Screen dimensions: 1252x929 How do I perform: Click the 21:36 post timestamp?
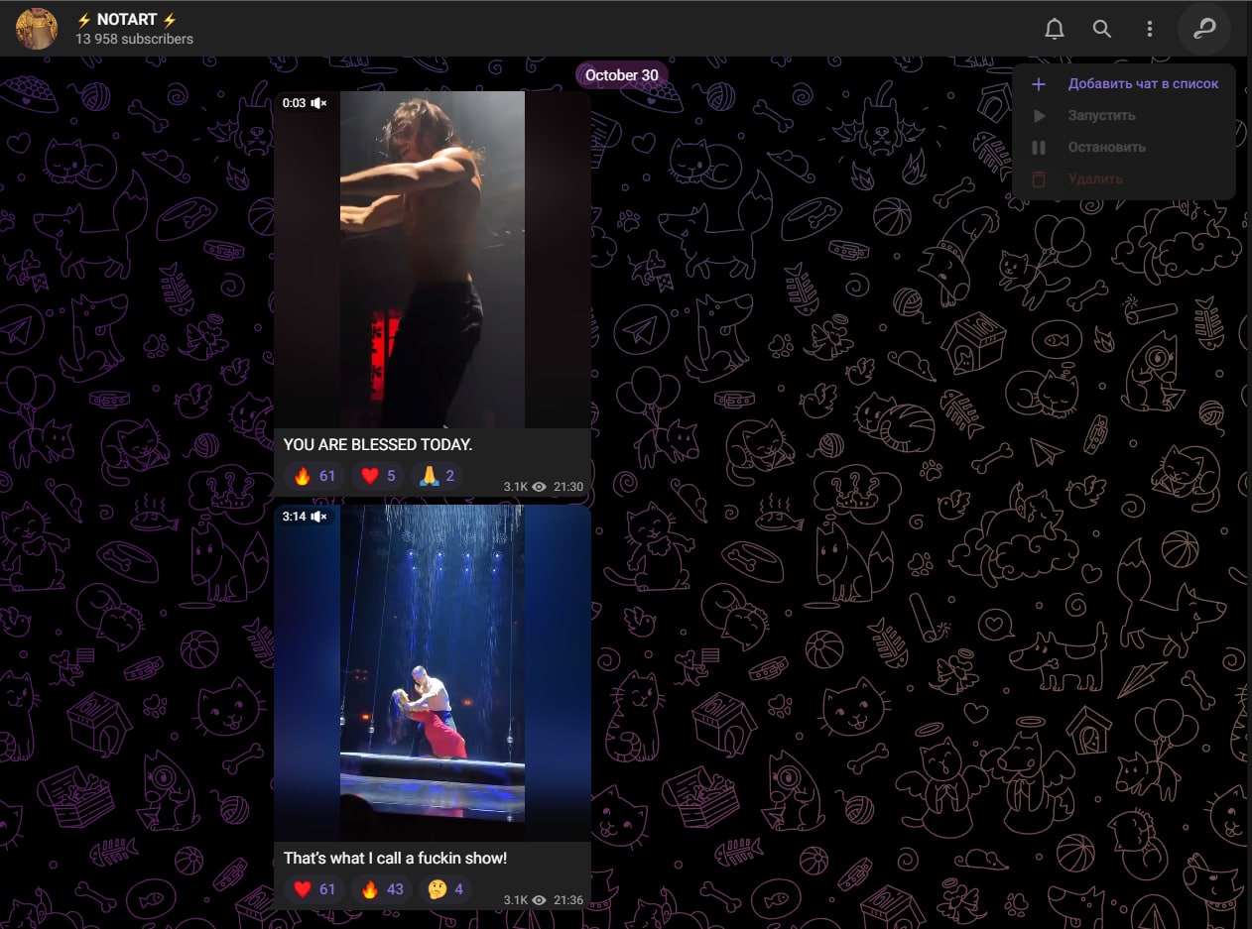(x=568, y=900)
